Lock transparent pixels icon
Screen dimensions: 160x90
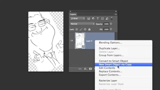pos(77,29)
